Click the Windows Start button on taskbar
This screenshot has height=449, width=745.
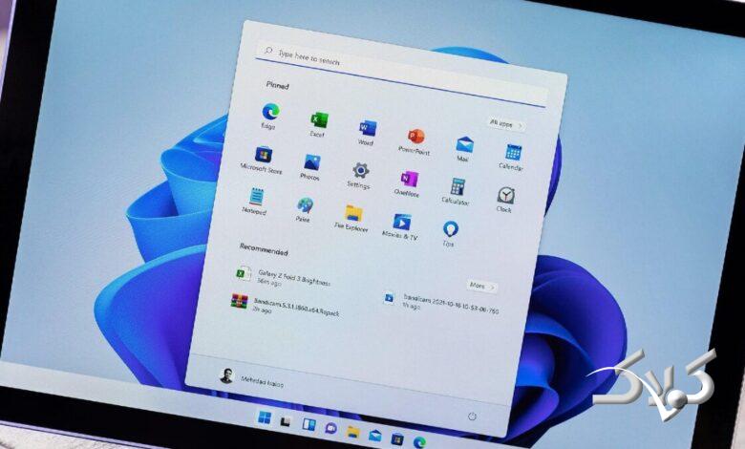[263, 419]
